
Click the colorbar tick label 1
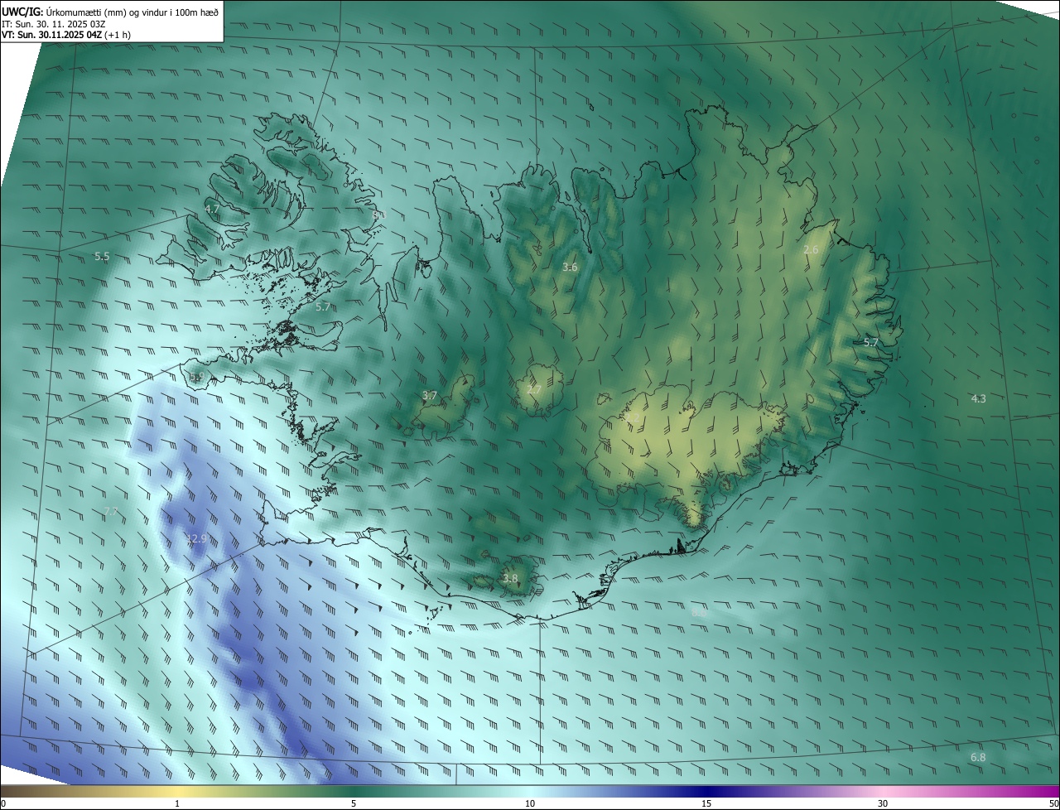click(x=177, y=803)
